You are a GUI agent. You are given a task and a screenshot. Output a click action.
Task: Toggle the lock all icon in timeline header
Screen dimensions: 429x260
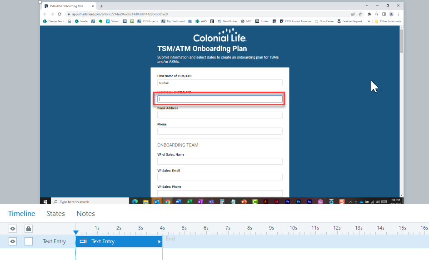pyautogui.click(x=29, y=229)
